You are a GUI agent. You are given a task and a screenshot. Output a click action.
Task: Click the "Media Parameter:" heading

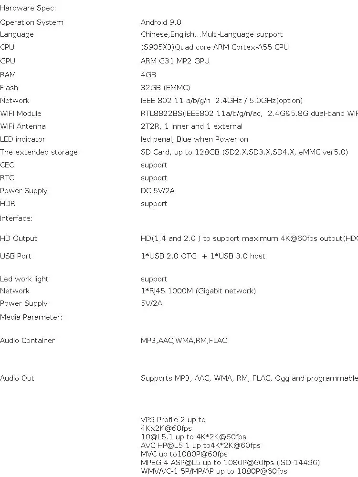pyautogui.click(x=31, y=317)
